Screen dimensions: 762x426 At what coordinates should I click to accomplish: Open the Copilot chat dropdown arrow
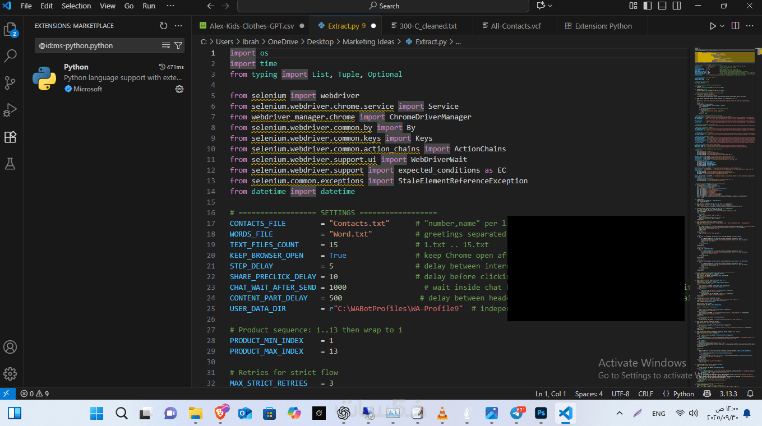click(550, 6)
